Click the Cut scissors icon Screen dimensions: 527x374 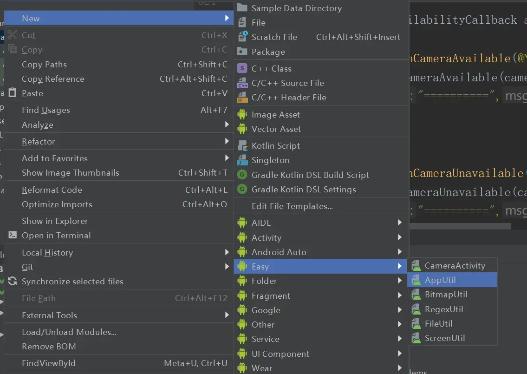(x=13, y=35)
